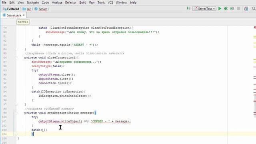The width and height of the screenshot is (256, 144).
Task: Start debugging with the bug icon
Action: [x=226, y=8]
